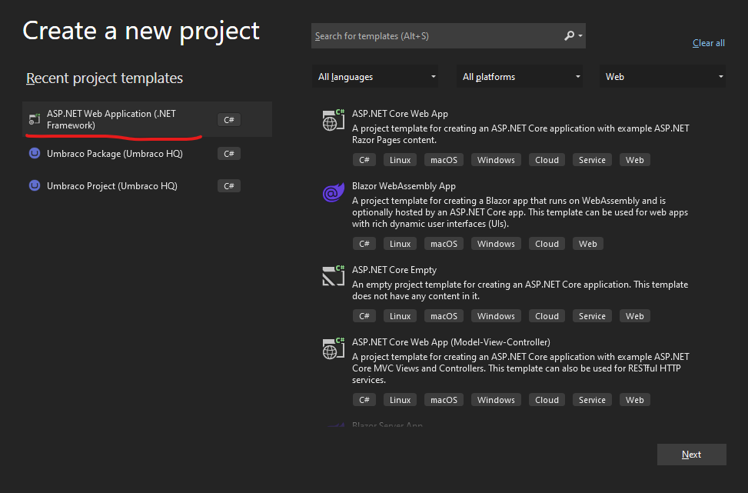Viewport: 748px width, 493px height.
Task: Click the Web tag under Blazor WebAssembly App
Action: (587, 244)
